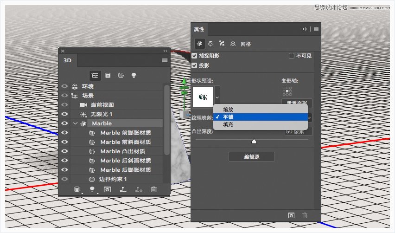Click the deformation axis grid icon

(287, 91)
